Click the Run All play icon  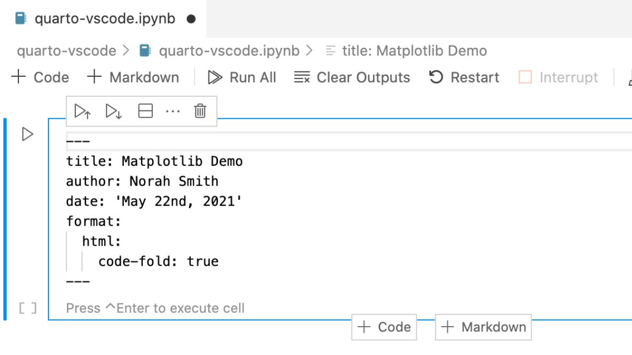(215, 78)
